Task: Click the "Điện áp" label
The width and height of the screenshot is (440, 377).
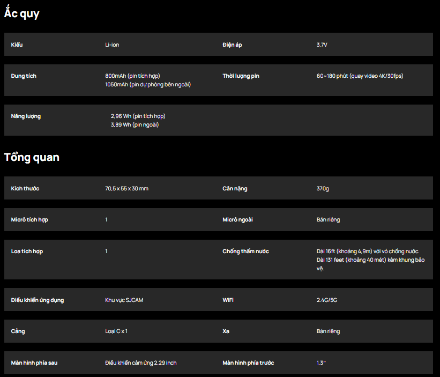Action: (232, 45)
